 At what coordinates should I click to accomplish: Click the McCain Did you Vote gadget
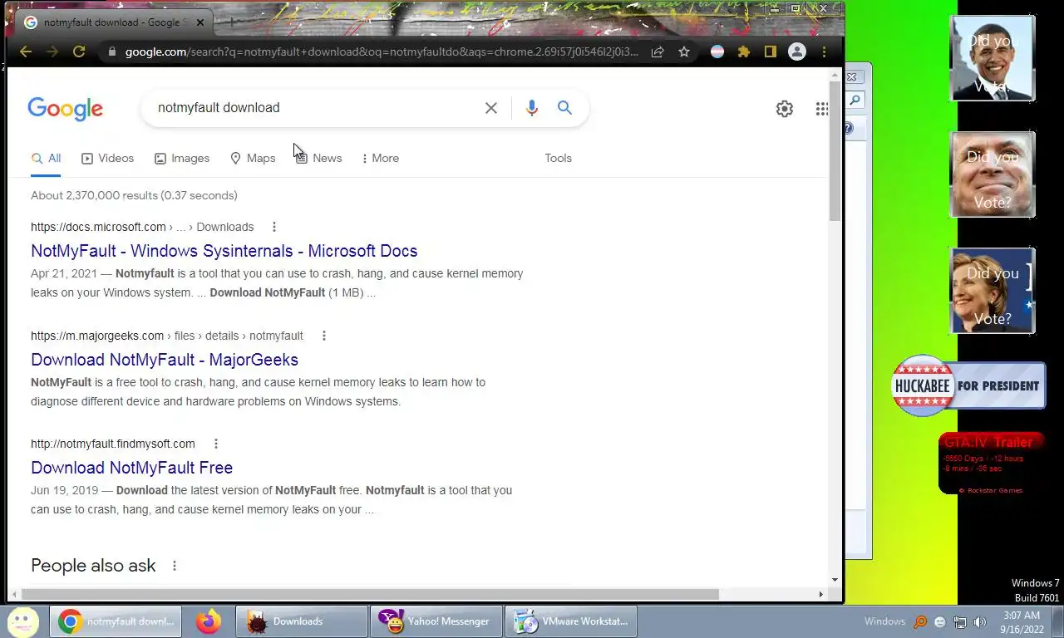[993, 174]
